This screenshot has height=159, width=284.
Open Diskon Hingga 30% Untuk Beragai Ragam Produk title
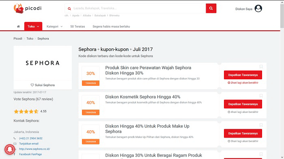pyautogui.click(x=154, y=155)
